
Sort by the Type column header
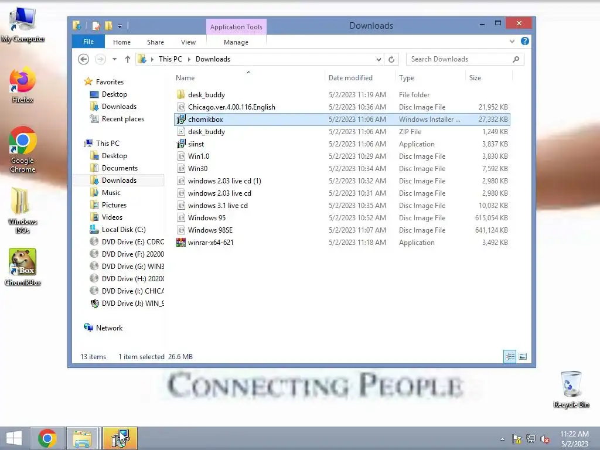pyautogui.click(x=430, y=78)
